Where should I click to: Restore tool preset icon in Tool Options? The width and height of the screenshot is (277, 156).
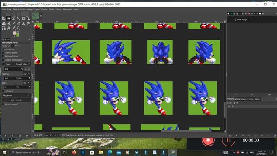13,136
